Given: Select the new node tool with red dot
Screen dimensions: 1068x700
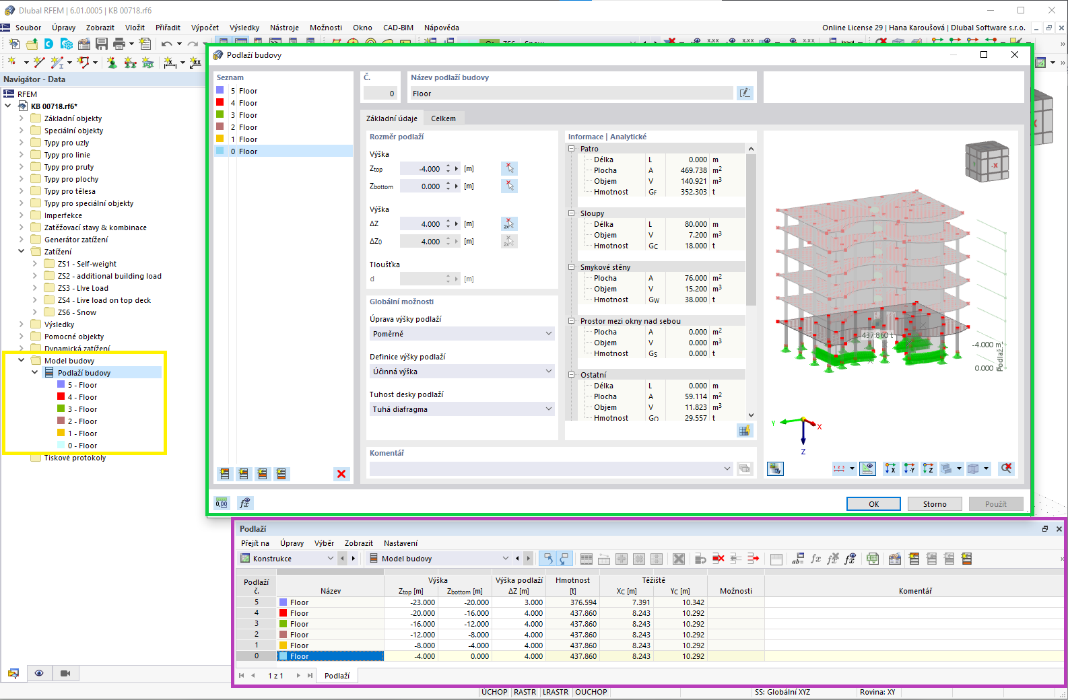Looking at the screenshot, I should coord(11,63).
